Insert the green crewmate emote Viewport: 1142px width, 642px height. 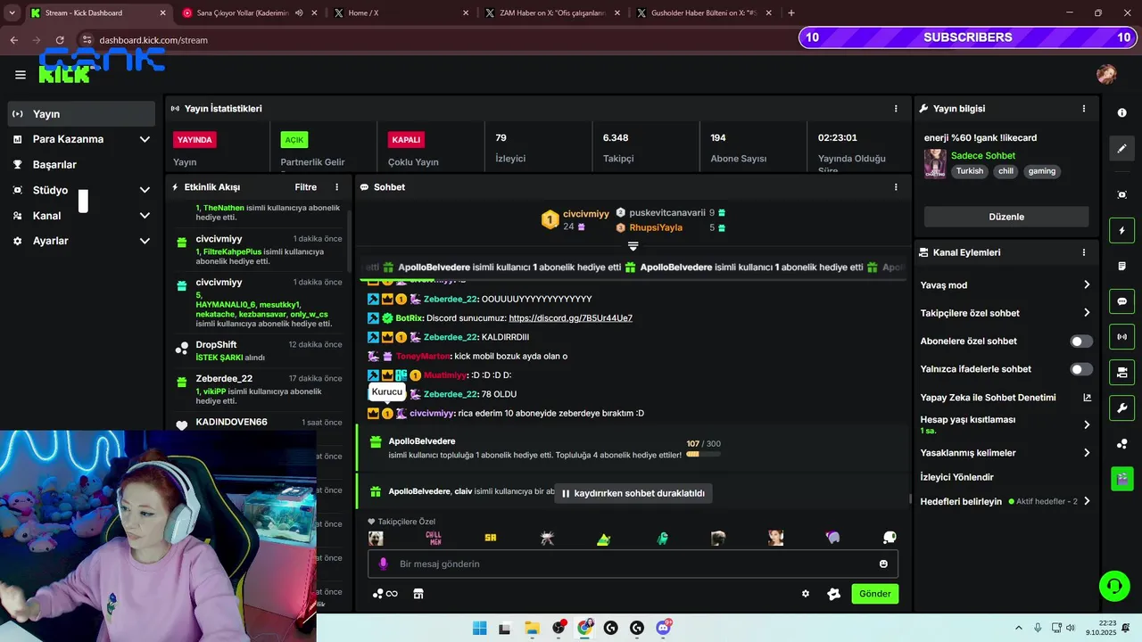tap(662, 538)
